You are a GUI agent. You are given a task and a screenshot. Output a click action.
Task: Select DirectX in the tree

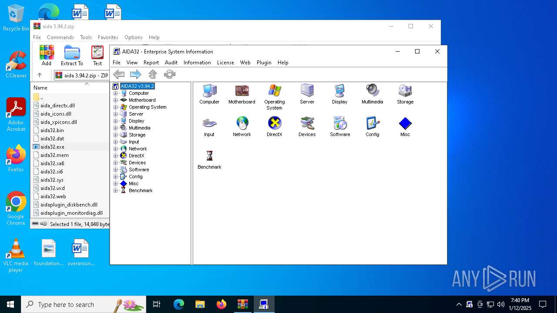[136, 156]
